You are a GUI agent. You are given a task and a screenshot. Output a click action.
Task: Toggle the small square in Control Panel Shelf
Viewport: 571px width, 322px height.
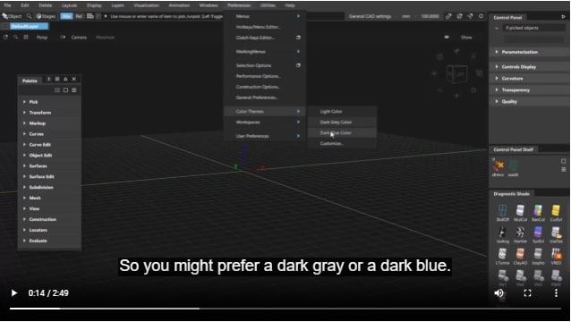(x=563, y=161)
